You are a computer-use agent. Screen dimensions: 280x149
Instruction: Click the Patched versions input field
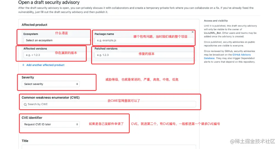(x=144, y=55)
